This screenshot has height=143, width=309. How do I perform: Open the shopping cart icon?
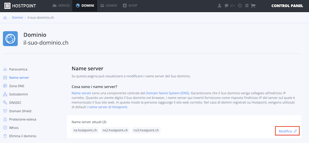click(x=253, y=6)
